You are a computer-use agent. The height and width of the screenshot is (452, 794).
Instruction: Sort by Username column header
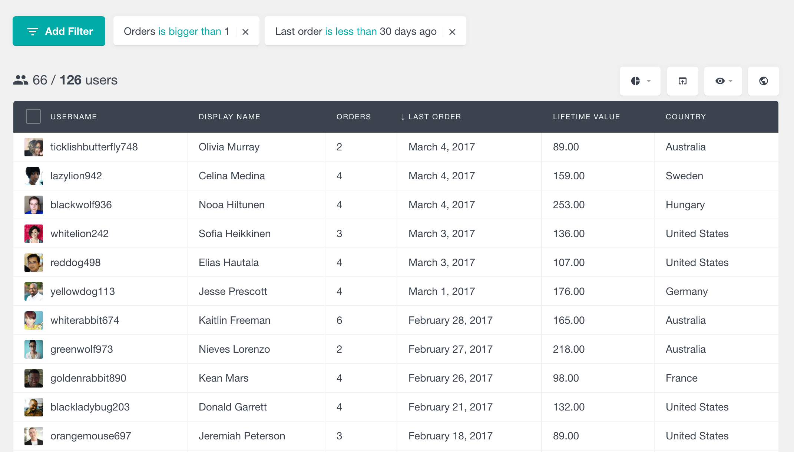pyautogui.click(x=73, y=117)
